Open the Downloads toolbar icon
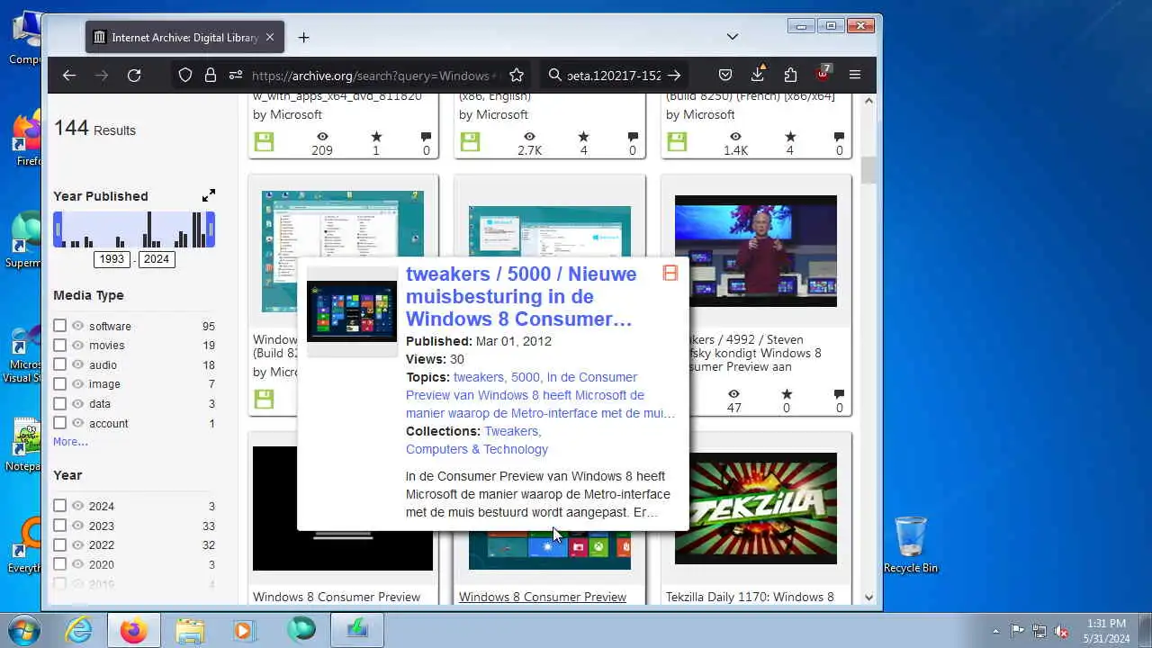This screenshot has width=1152, height=648. tap(758, 75)
